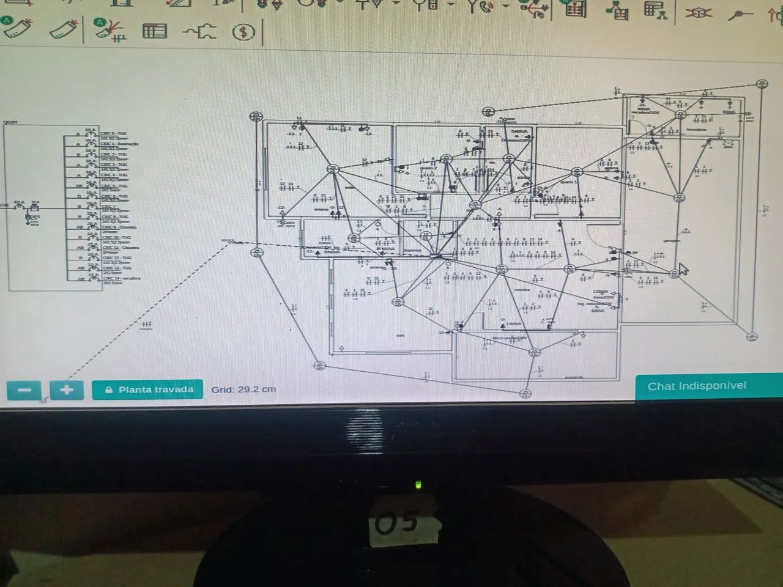783x587 pixels.
Task: Click the circuit breaker symbol icon
Action: (x=199, y=31)
